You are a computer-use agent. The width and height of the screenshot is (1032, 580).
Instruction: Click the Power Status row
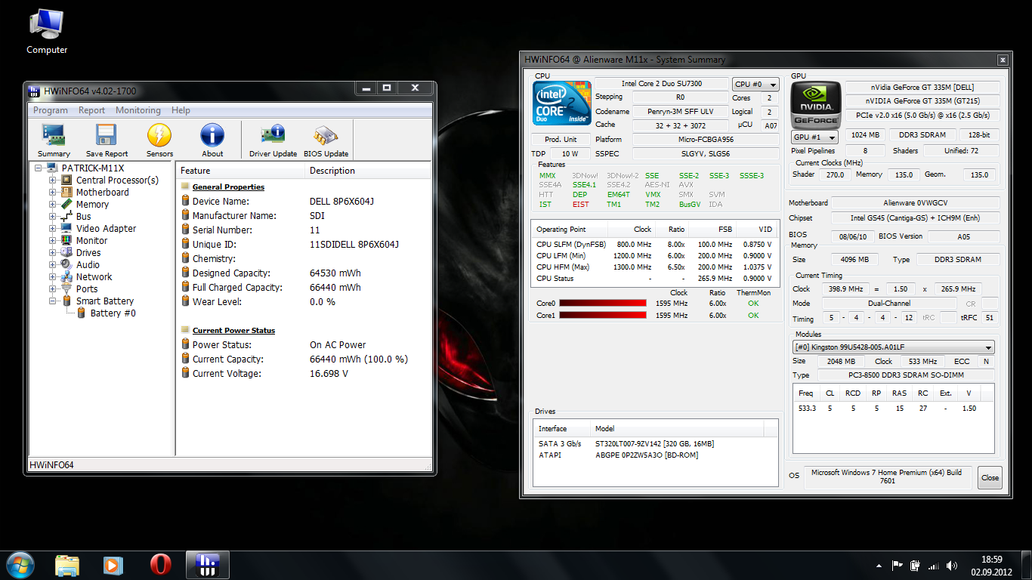pyautogui.click(x=303, y=345)
